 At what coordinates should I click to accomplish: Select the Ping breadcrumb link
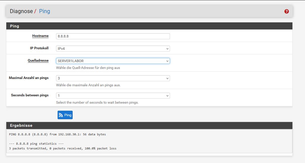[x=45, y=11]
